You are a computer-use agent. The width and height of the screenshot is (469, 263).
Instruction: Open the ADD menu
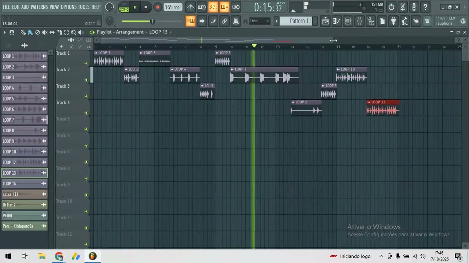(x=25, y=7)
